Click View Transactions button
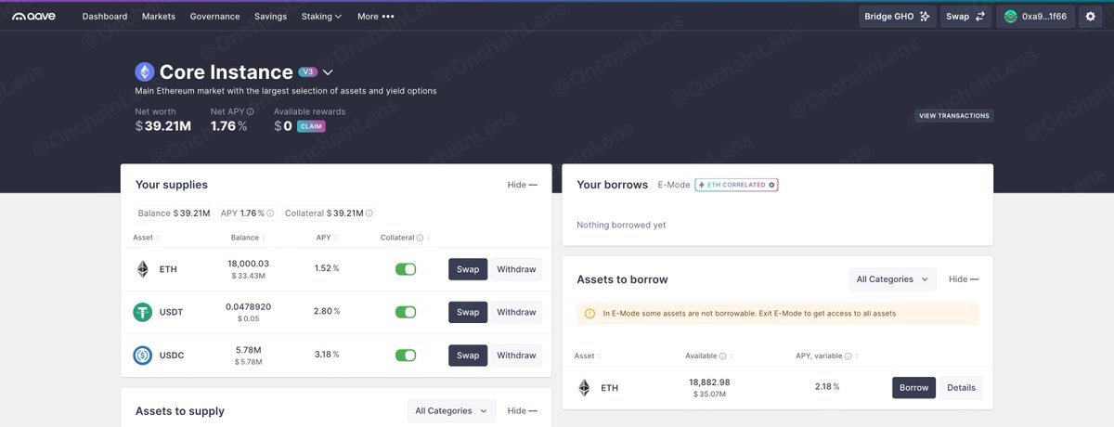 click(953, 116)
